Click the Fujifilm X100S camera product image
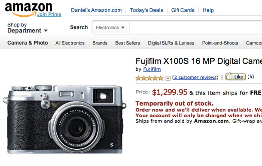Image resolution: width=262 pixels, height=166 pixels. point(64,119)
